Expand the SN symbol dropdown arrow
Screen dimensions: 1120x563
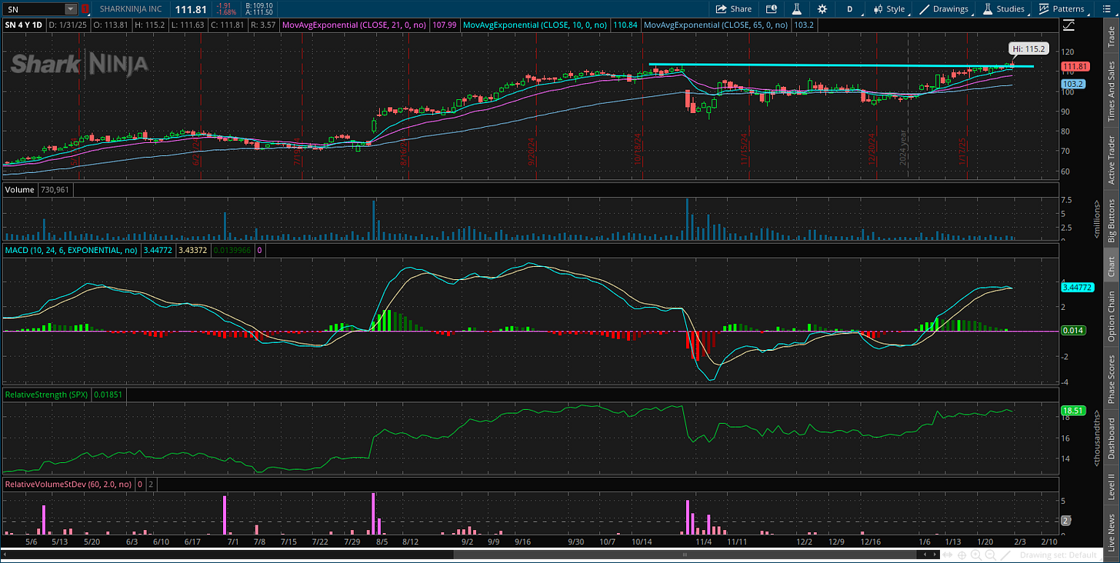(x=71, y=9)
